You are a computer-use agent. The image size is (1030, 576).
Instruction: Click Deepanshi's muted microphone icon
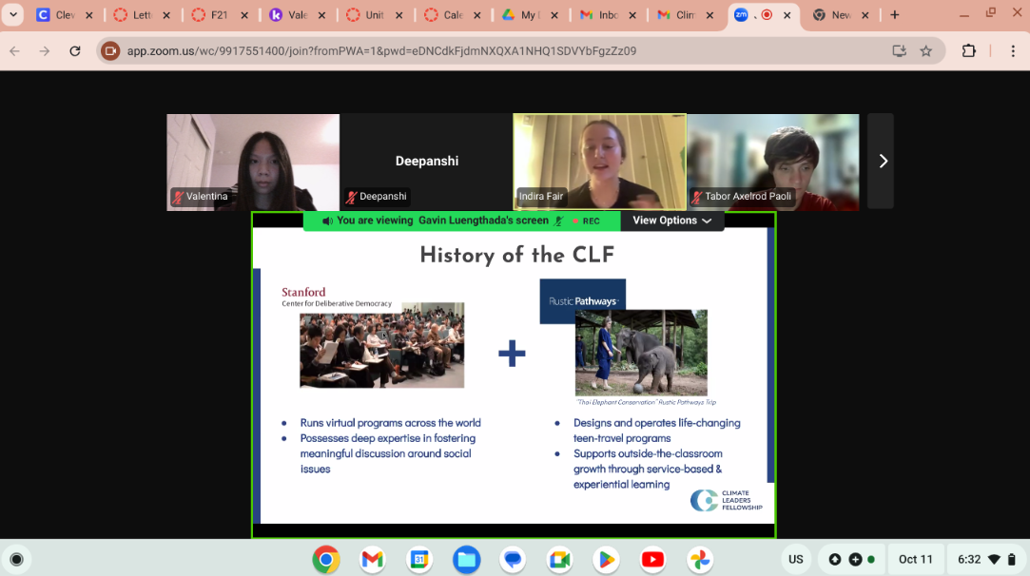tap(352, 197)
